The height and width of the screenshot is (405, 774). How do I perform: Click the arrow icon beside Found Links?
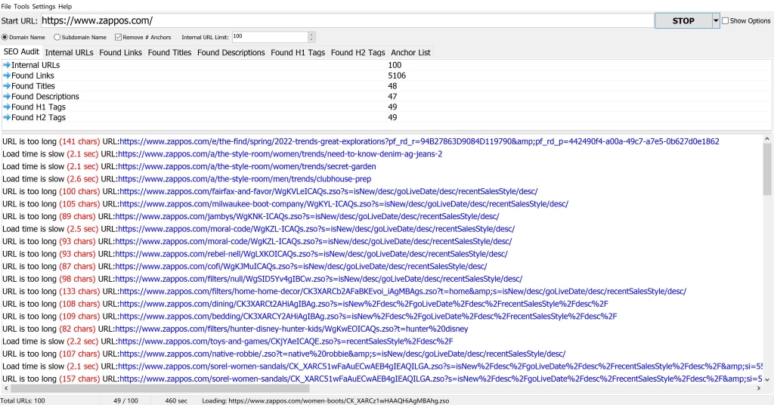coord(6,76)
